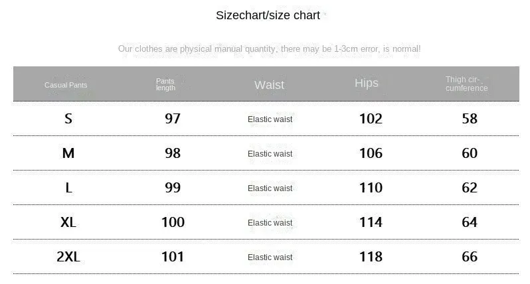Click the 1-3cm error note text
530x284 pixels.
pos(269,48)
